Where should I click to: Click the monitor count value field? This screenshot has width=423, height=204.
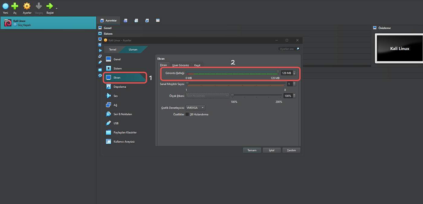(290, 84)
